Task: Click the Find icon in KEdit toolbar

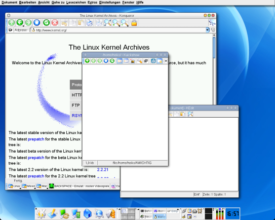Action: 190,114
